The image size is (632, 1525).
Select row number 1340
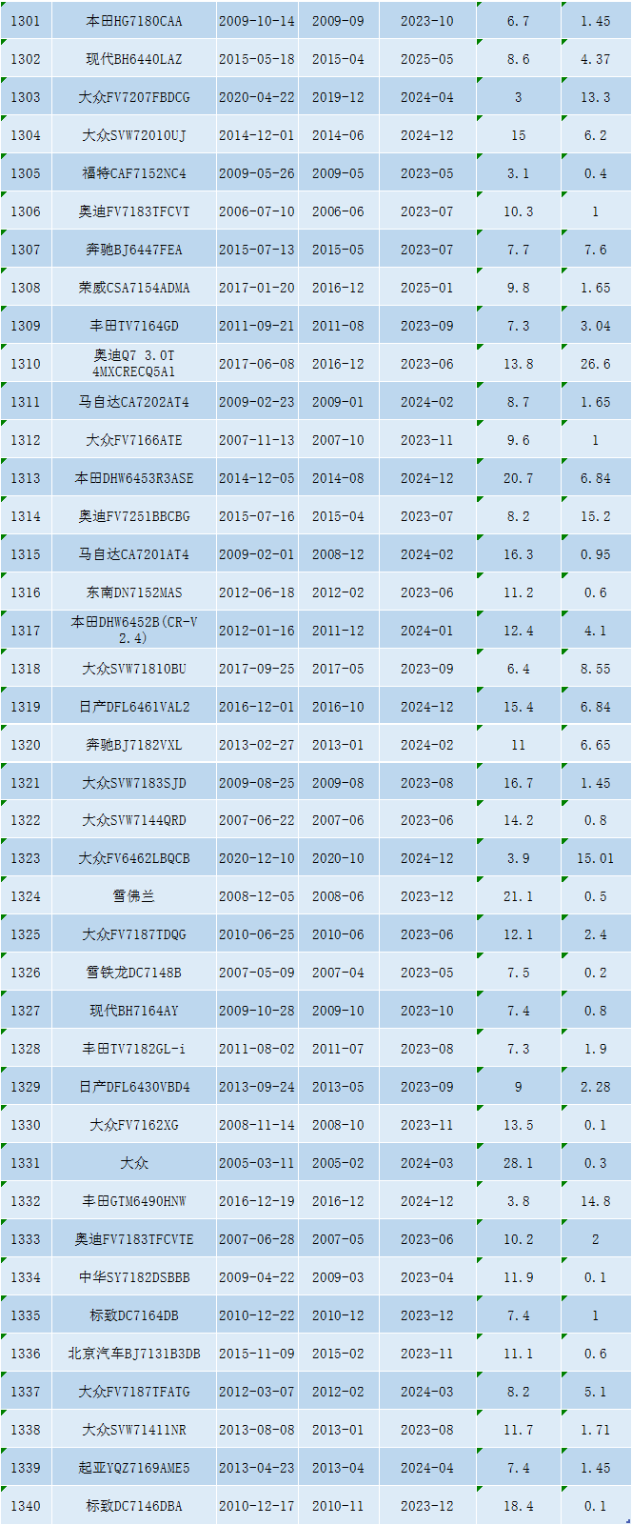pos(26,1506)
